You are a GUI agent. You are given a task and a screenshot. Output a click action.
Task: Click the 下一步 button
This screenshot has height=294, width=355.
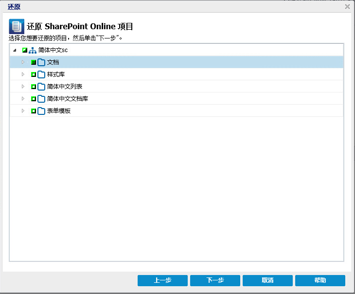[215, 280]
